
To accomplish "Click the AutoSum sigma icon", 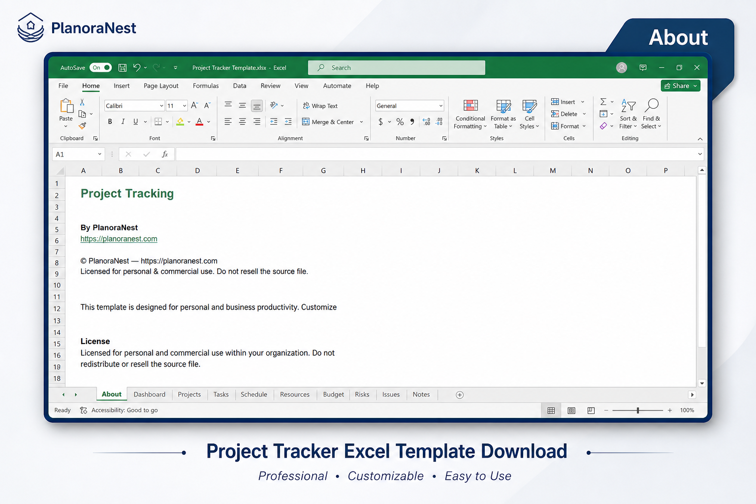I will (603, 102).
